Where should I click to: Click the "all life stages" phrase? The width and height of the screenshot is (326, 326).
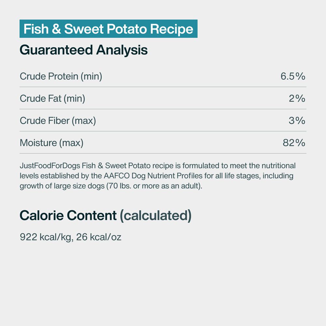click(231, 176)
